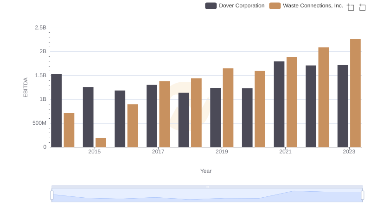
Task: Grab left handle of zoom slider
Action: tap(52, 195)
